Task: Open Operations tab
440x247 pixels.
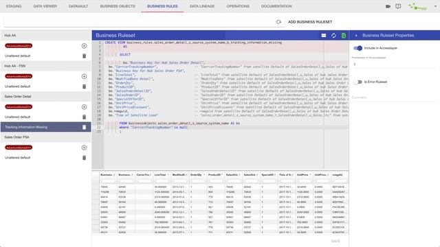Action: pyautogui.click(x=238, y=6)
